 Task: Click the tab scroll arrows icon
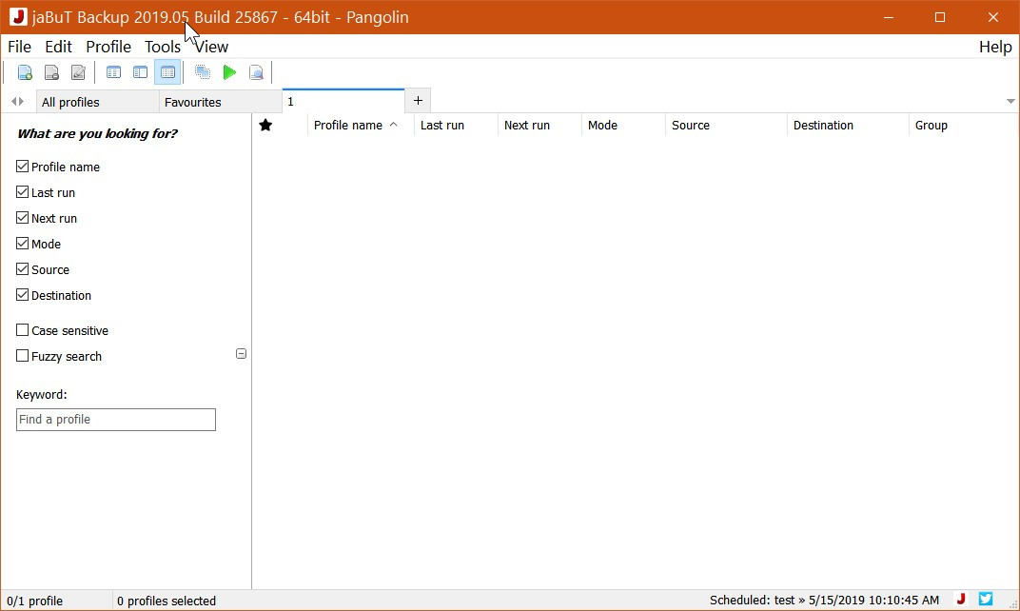(17, 102)
